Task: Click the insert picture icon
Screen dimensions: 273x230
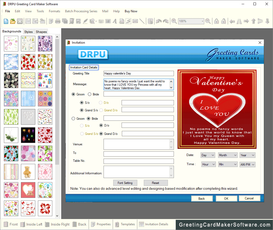Action: pyautogui.click(x=78, y=21)
